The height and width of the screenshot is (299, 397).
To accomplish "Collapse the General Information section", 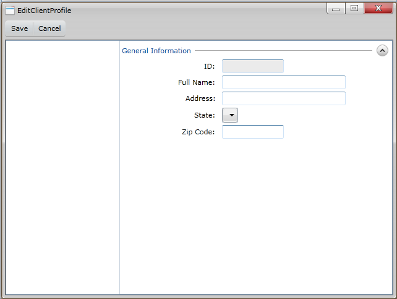I will [x=382, y=51].
